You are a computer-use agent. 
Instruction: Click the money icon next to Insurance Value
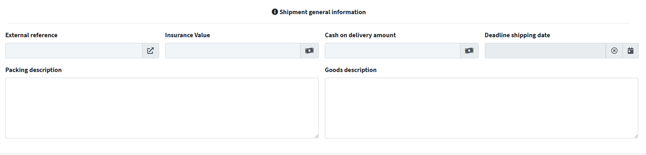tap(309, 51)
